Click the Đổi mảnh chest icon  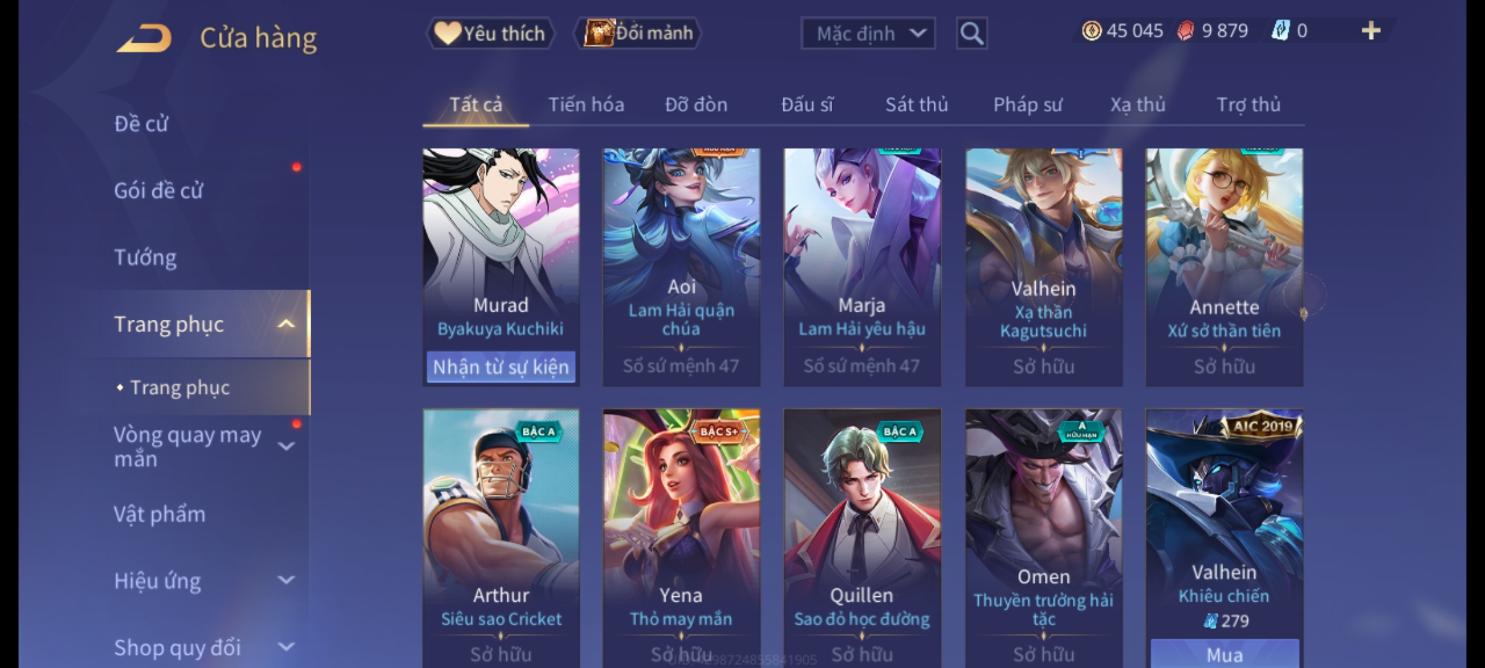pos(599,33)
